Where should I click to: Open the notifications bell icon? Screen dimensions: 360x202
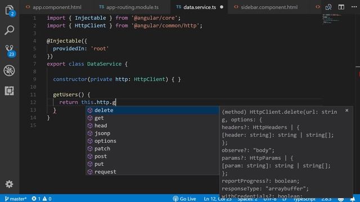(353, 199)
